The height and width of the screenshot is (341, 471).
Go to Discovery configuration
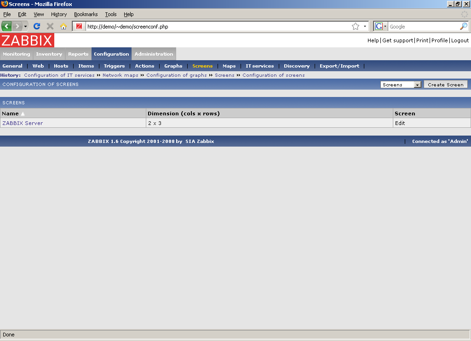click(297, 66)
